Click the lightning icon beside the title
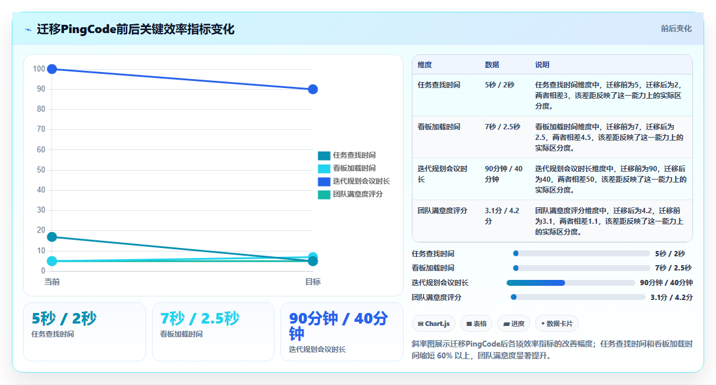Screen dimensions: 716x385 pyautogui.click(x=28, y=30)
